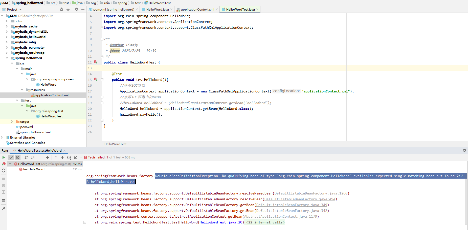Viewport: 468px width, 230px height.
Task: Click run gutter icon beside testHelloWord method
Action: [x=96, y=79]
